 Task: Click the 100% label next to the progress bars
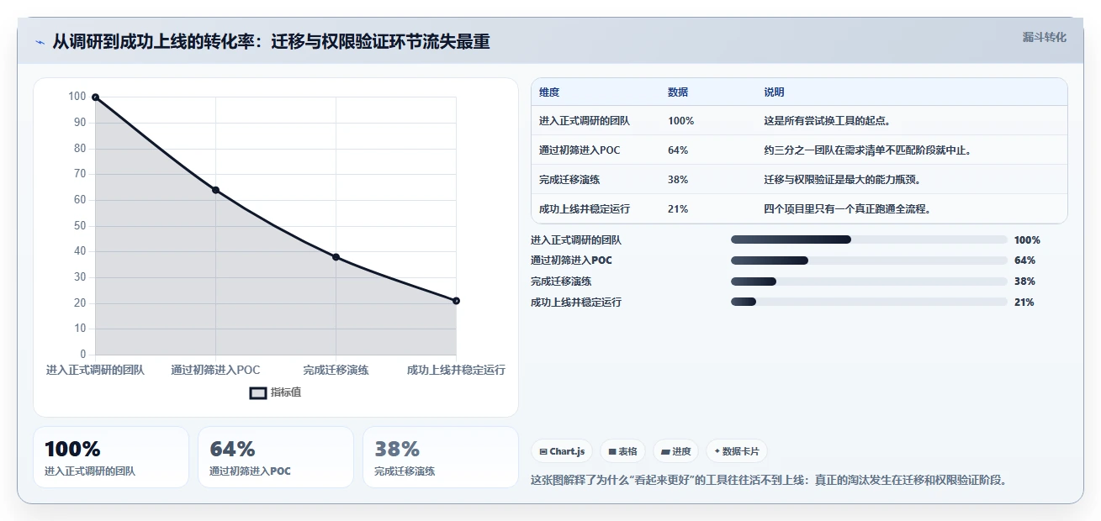point(1027,239)
